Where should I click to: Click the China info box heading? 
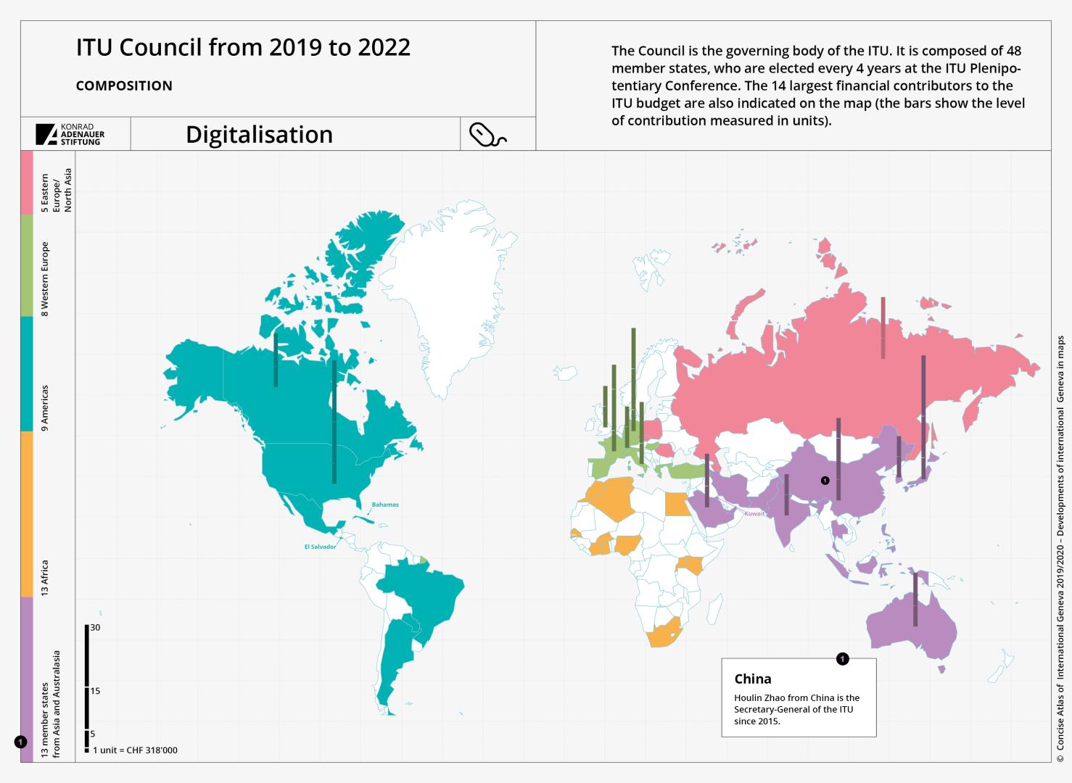[x=753, y=679]
